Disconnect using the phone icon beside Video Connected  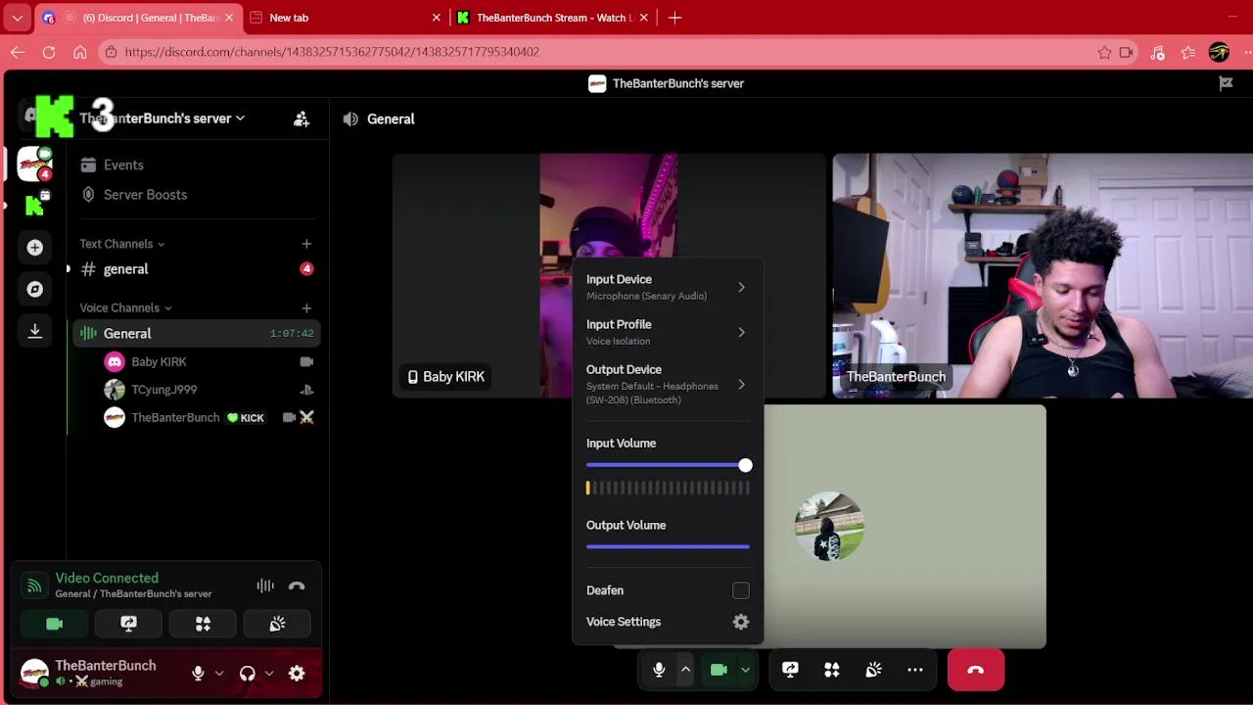point(297,586)
